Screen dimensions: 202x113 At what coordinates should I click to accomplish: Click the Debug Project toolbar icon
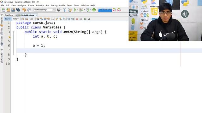point(81,10)
